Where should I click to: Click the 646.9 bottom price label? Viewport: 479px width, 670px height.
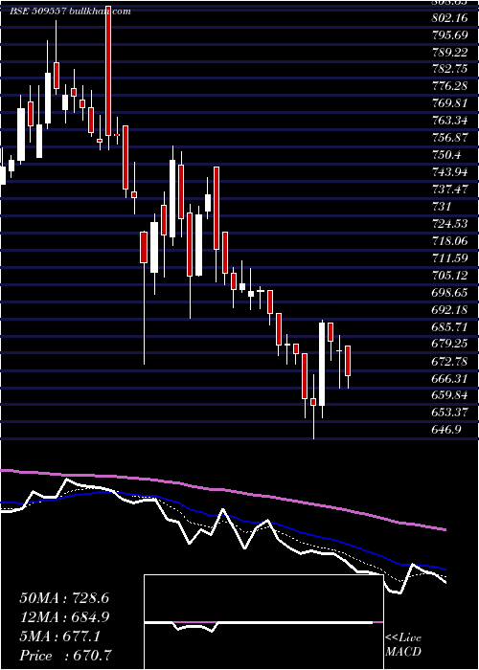pyautogui.click(x=446, y=430)
